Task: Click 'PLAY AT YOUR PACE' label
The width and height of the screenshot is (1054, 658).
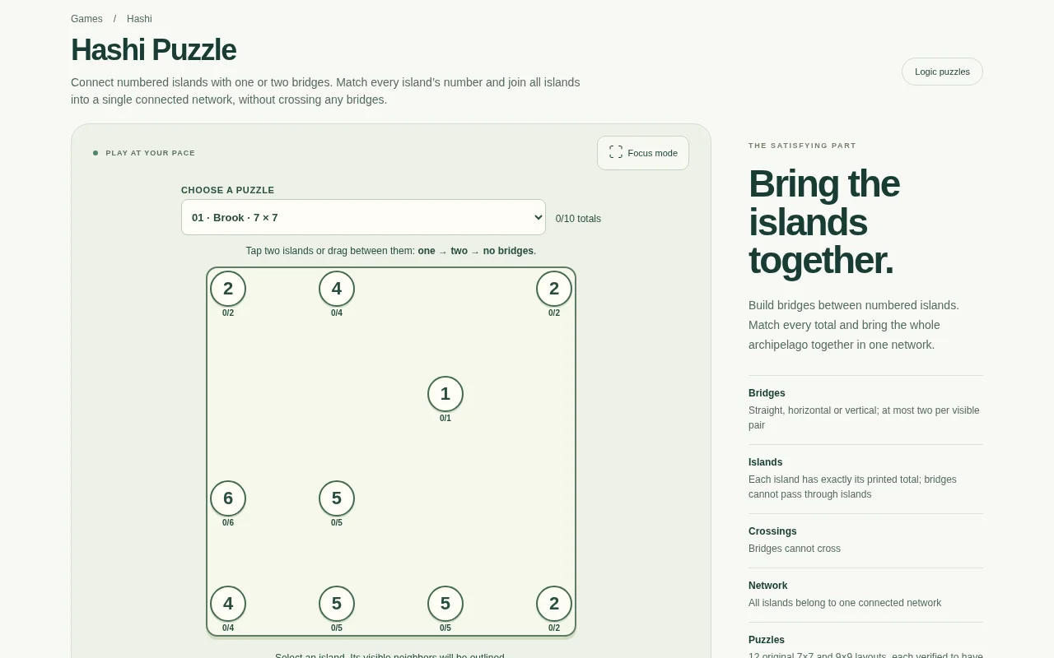Action: [x=151, y=153]
